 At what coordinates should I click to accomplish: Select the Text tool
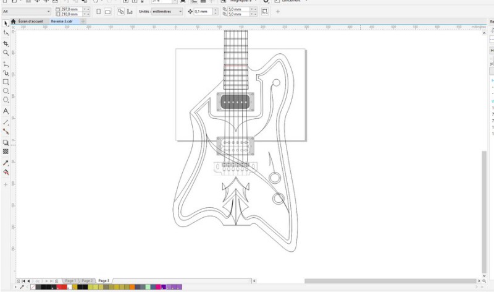click(6, 111)
